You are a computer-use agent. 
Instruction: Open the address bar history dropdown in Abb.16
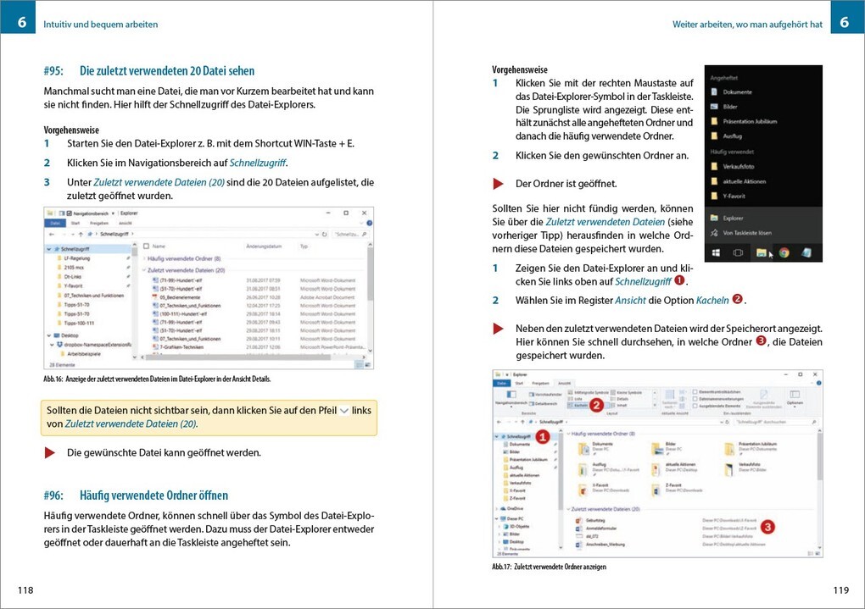click(317, 235)
